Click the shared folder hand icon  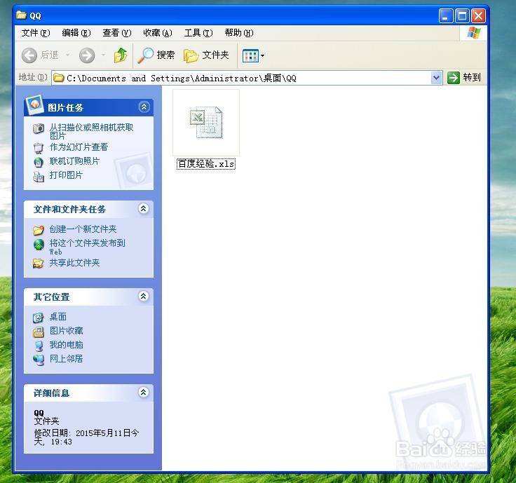38,263
